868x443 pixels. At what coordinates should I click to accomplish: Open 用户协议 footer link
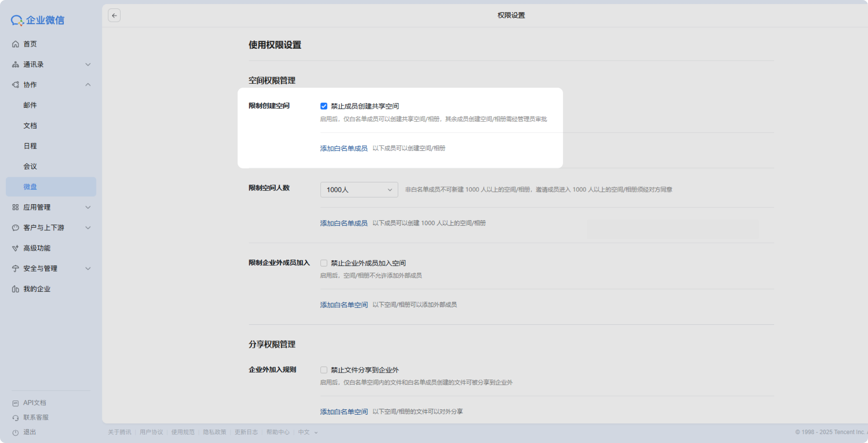[151, 432]
